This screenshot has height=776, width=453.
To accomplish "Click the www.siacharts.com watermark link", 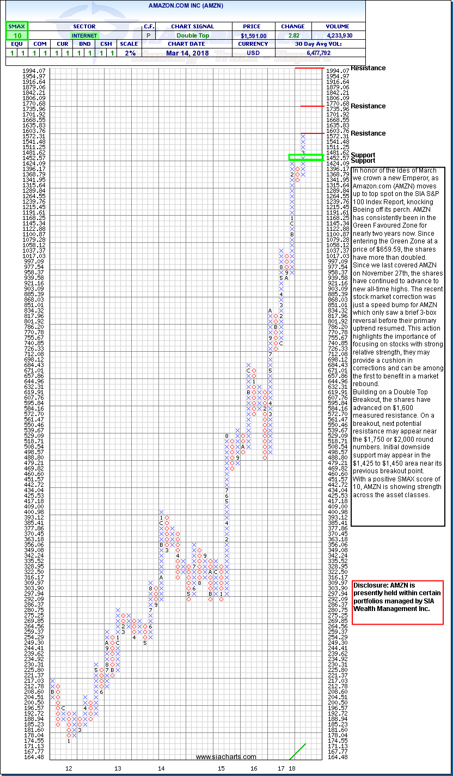I will click(x=226, y=757).
